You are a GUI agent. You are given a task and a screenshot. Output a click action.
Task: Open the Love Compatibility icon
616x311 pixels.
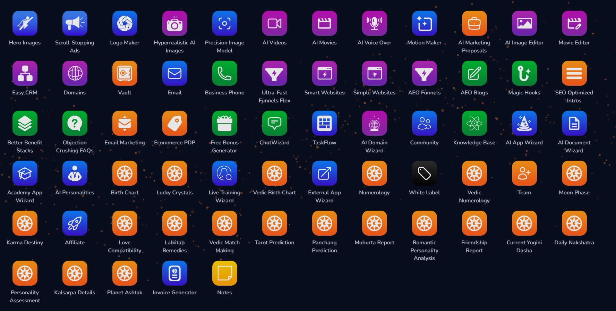click(125, 223)
